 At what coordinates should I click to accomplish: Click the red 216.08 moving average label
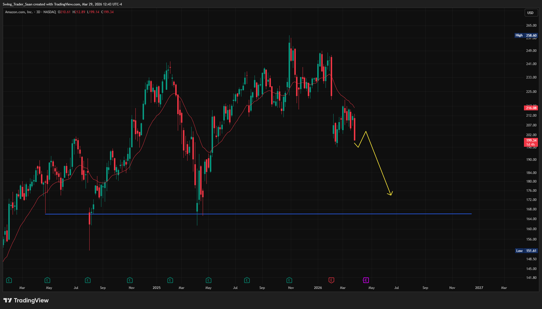[x=531, y=108]
